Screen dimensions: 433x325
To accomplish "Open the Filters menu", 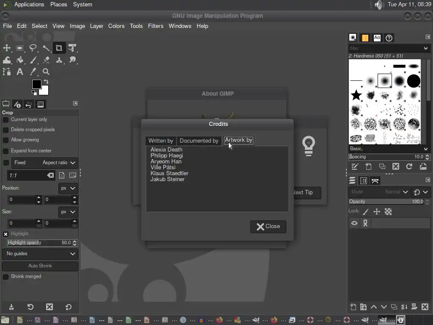I will [x=156, y=26].
